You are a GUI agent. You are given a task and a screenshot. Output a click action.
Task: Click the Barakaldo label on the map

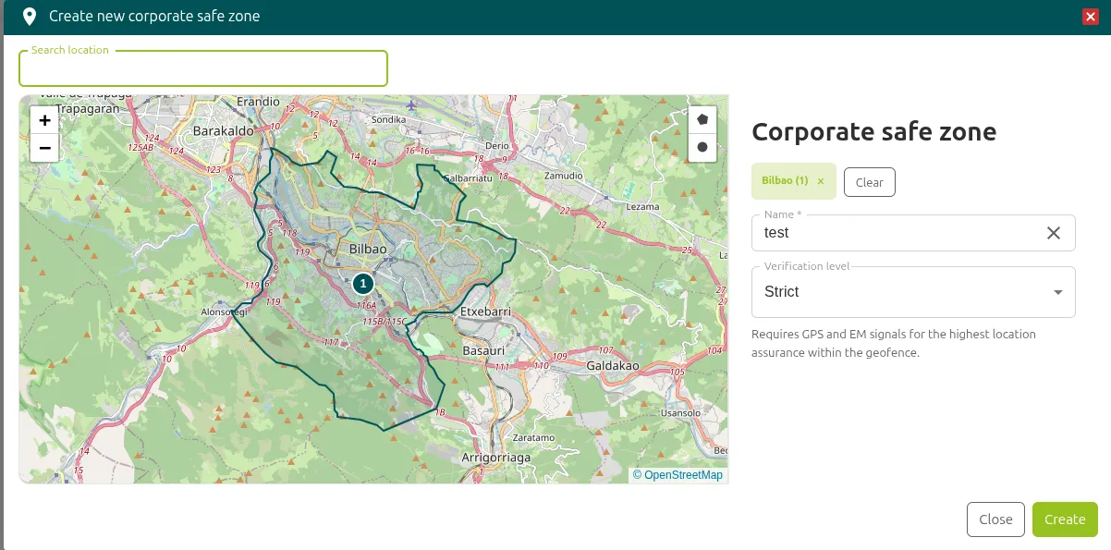pos(224,131)
